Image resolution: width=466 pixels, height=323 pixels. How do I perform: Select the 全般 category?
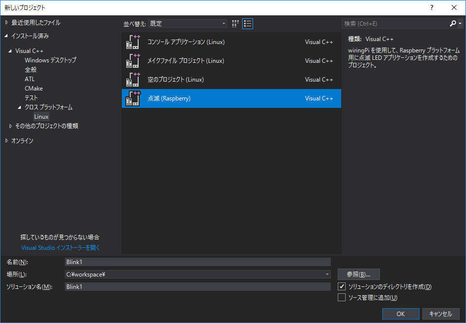[31, 70]
